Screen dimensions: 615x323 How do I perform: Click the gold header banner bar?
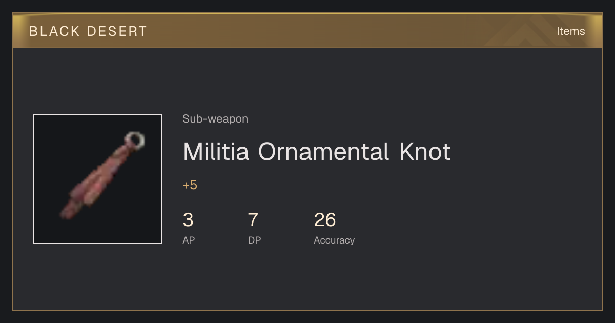307,31
